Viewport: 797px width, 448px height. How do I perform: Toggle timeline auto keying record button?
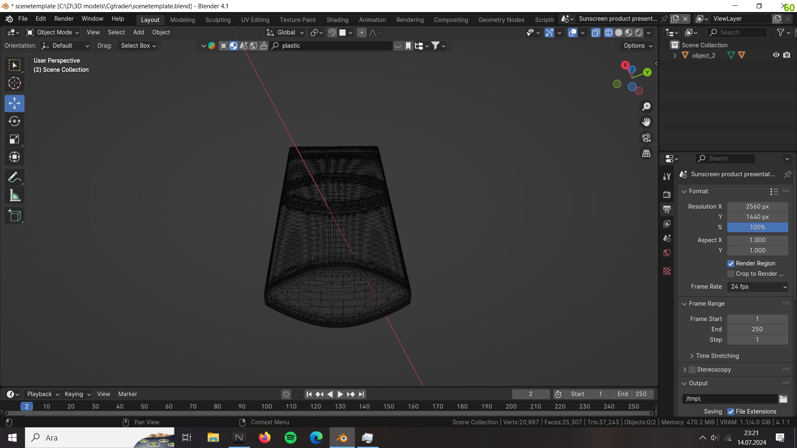point(286,394)
